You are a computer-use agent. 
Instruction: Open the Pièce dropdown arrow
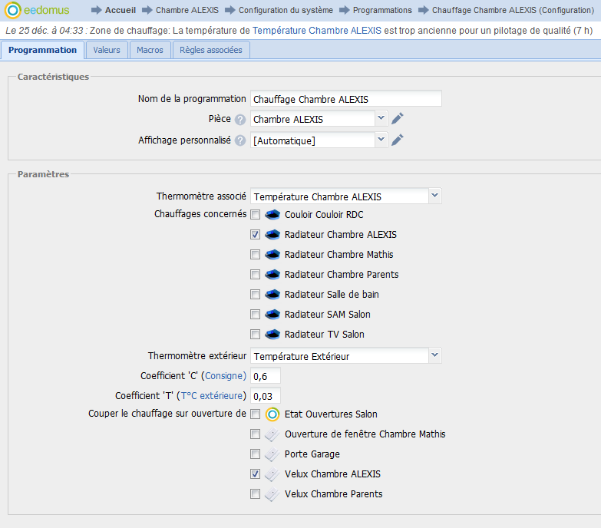pyautogui.click(x=381, y=119)
